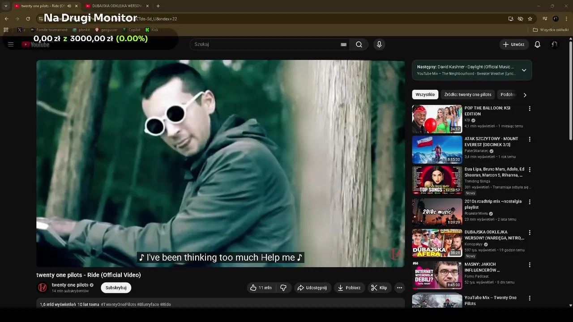Open twenty one pilots channel avatar
This screenshot has width=573, height=322.
coord(43,288)
